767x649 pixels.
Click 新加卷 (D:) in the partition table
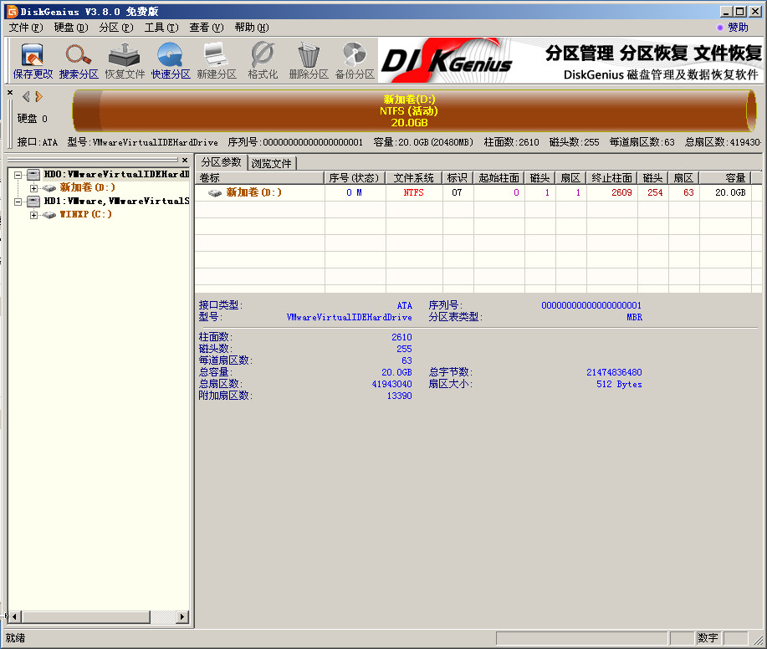point(253,192)
